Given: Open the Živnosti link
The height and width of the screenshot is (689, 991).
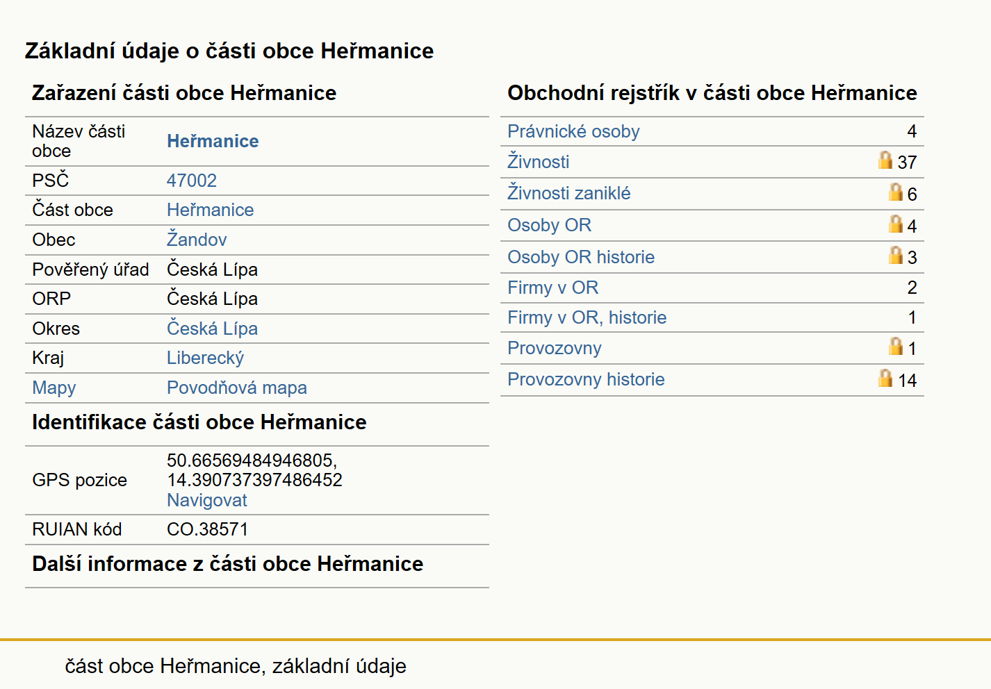Looking at the screenshot, I should [x=538, y=162].
